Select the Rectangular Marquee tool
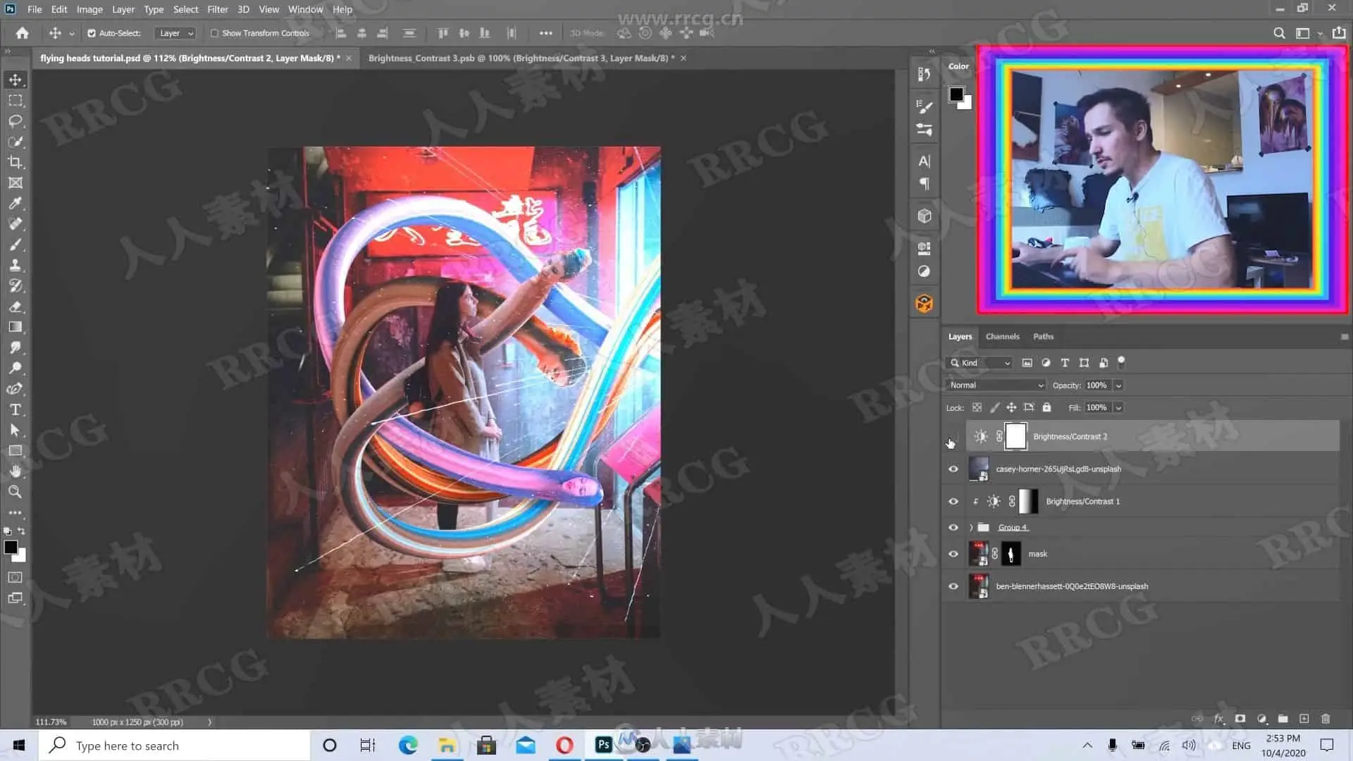 pyautogui.click(x=16, y=100)
